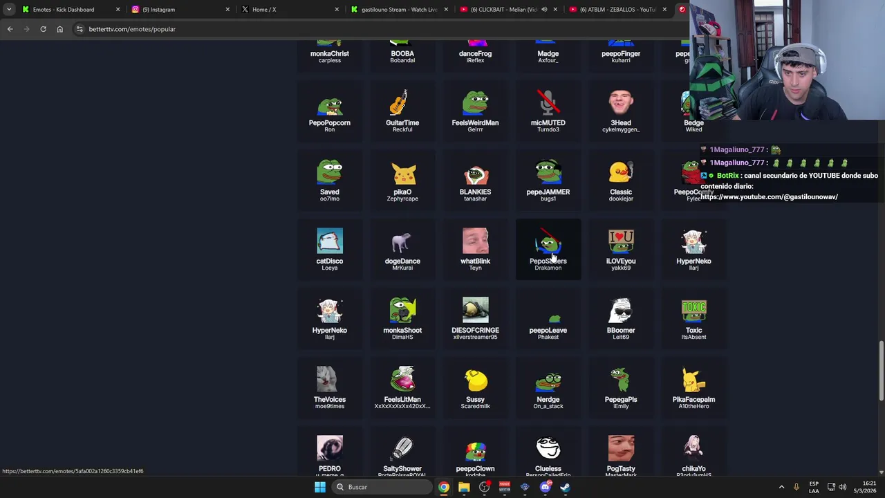Viewport: 885px width, 498px height.
Task: Open the monkaShoot emote
Action: [x=402, y=318]
